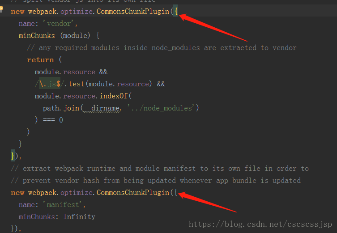Click the comment starting 'prevent vendor hash'
Image resolution: width=337 pixels, height=233 pixels.
click(x=156, y=181)
